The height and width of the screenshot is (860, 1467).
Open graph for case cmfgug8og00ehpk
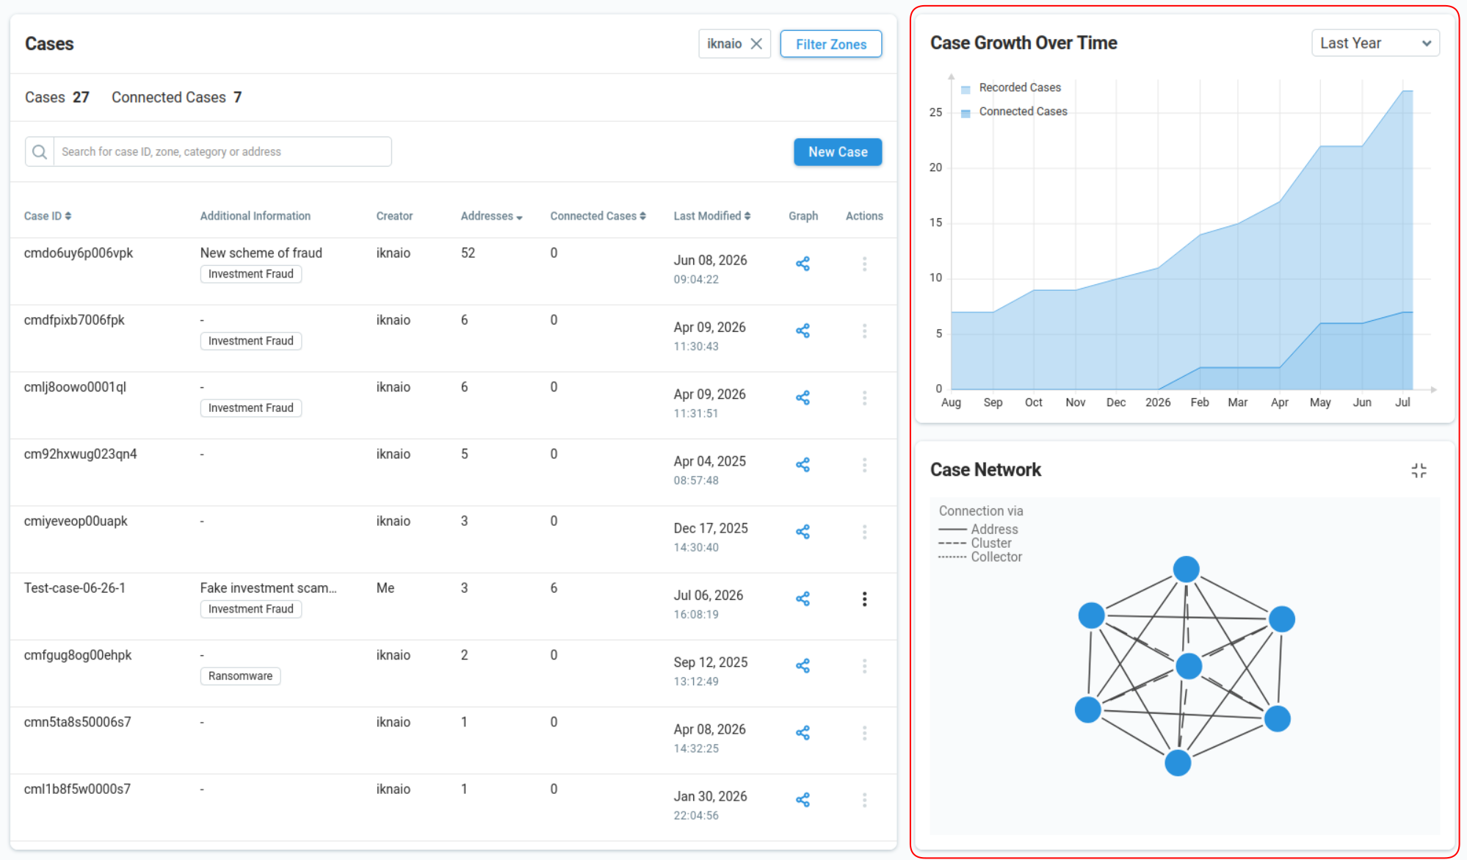coord(803,665)
